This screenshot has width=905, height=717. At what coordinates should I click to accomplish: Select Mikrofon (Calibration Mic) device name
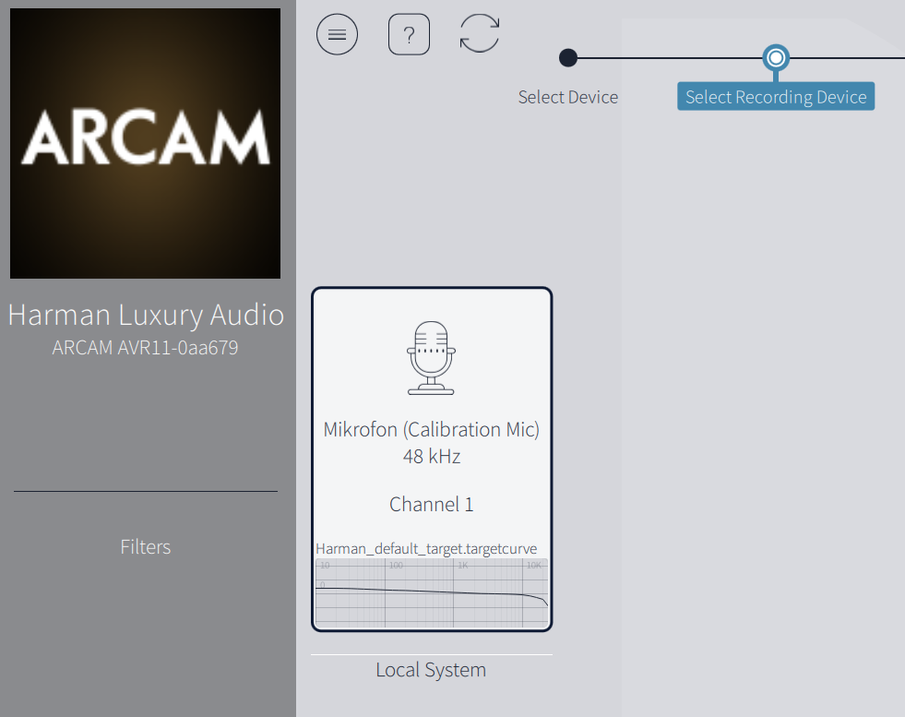click(431, 429)
